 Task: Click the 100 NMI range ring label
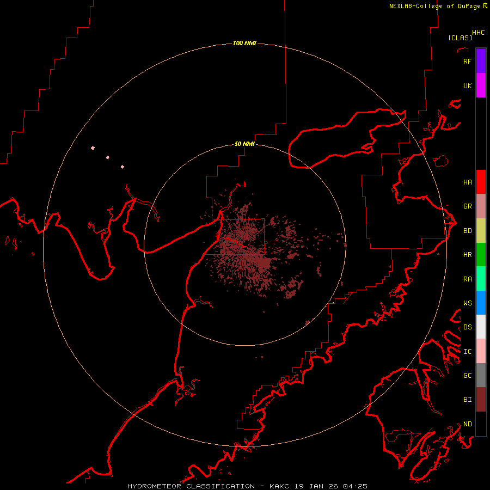point(244,43)
